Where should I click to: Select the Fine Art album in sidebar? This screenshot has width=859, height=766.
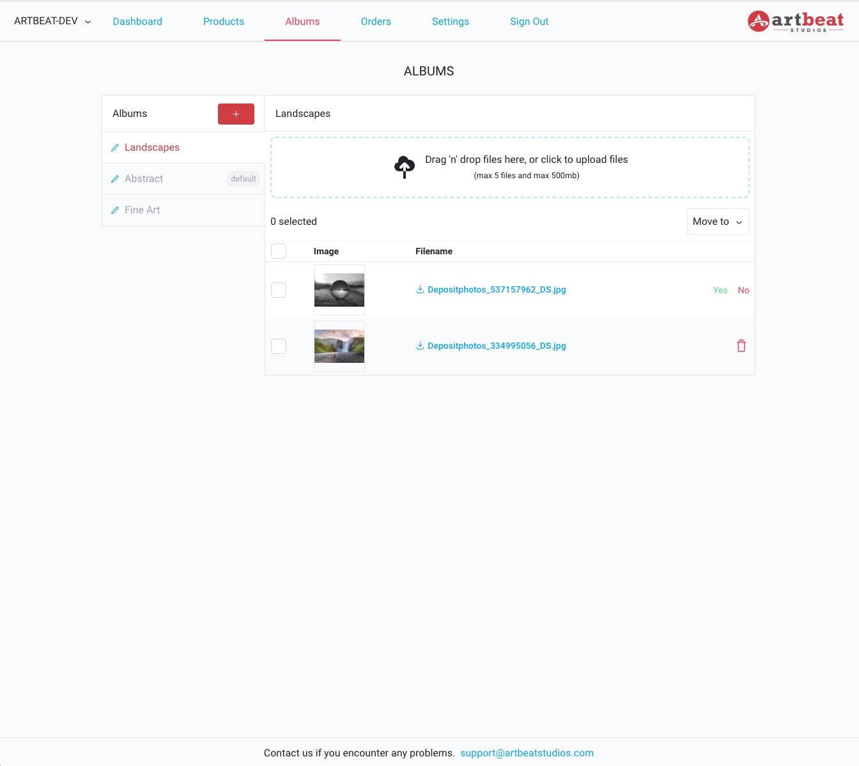[142, 210]
